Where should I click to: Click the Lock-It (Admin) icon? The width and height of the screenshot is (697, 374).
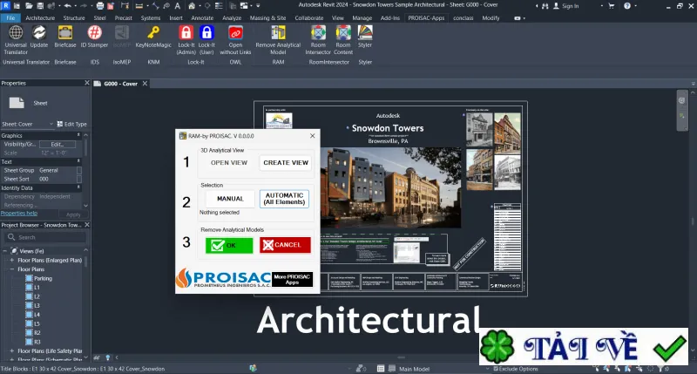pos(186,39)
